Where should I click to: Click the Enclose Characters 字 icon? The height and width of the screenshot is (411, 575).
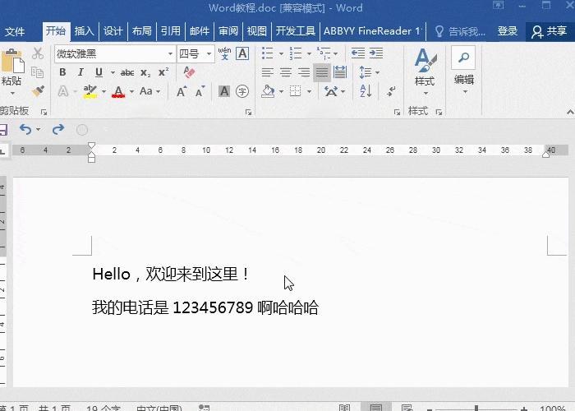(x=242, y=91)
